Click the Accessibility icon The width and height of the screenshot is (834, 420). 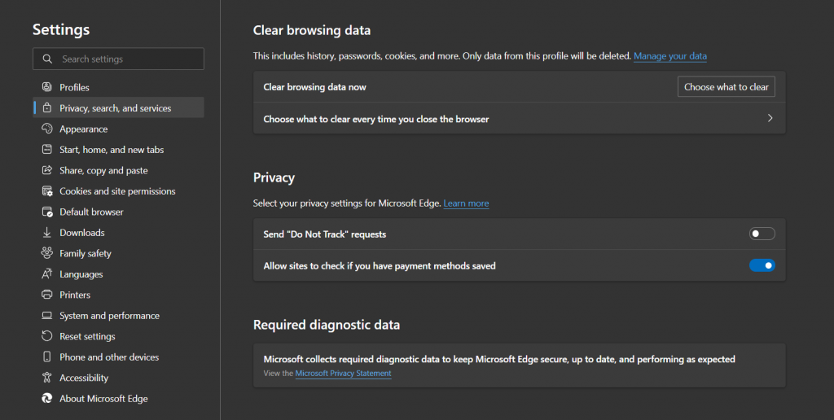point(46,378)
